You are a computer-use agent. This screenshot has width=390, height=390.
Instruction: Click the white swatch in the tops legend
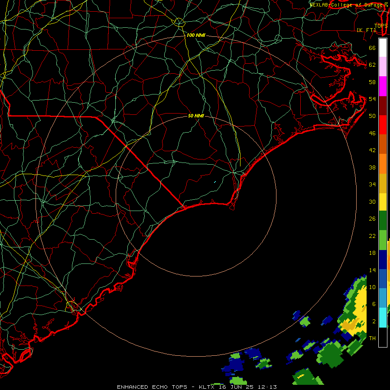pos(383,48)
